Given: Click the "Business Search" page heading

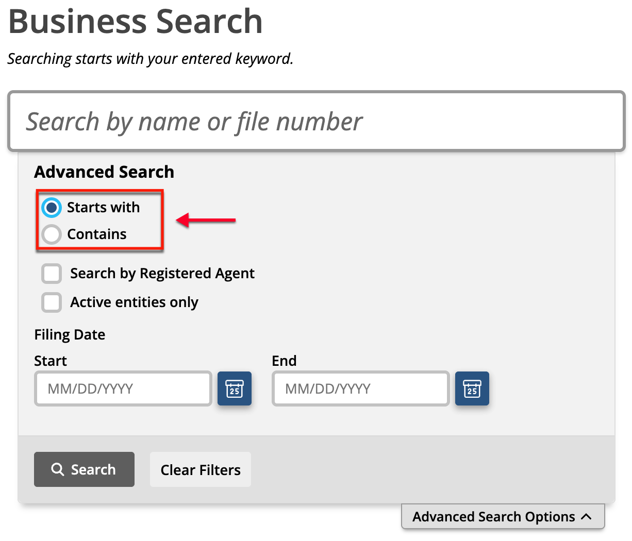Looking at the screenshot, I should point(136,21).
